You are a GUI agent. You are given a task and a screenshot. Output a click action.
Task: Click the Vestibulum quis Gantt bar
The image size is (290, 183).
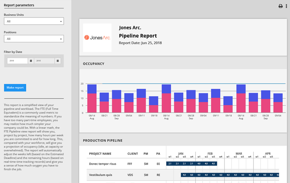coord(230,175)
